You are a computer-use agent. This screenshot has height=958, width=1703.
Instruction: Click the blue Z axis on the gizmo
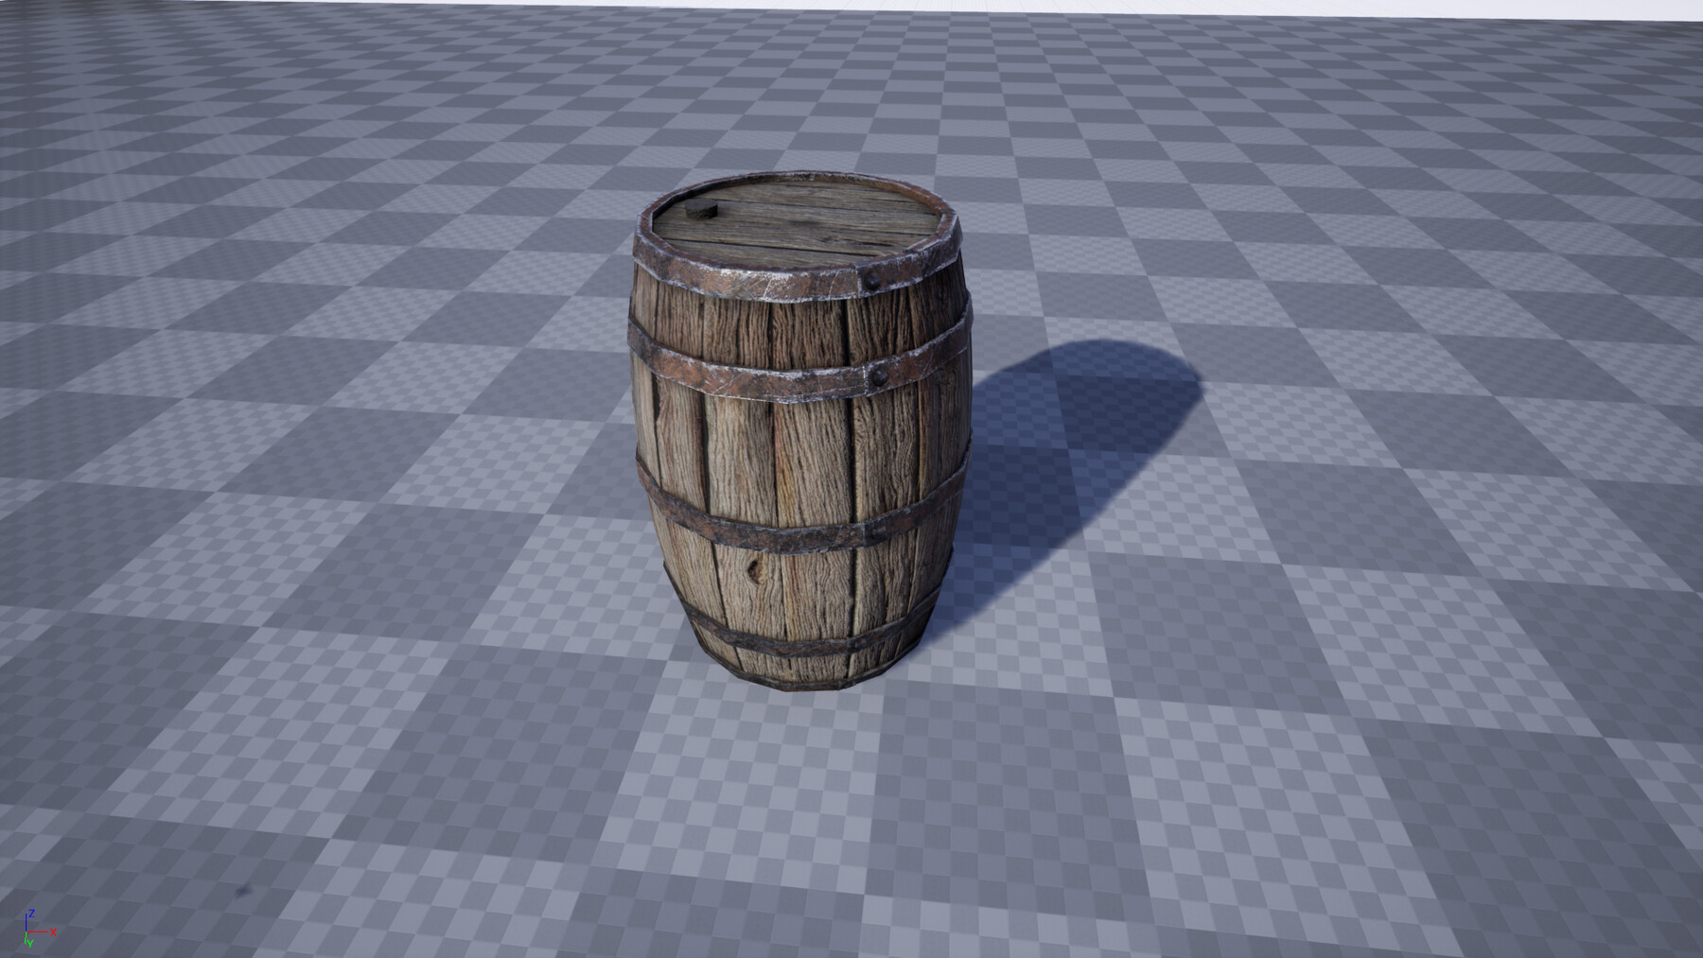[26, 924]
